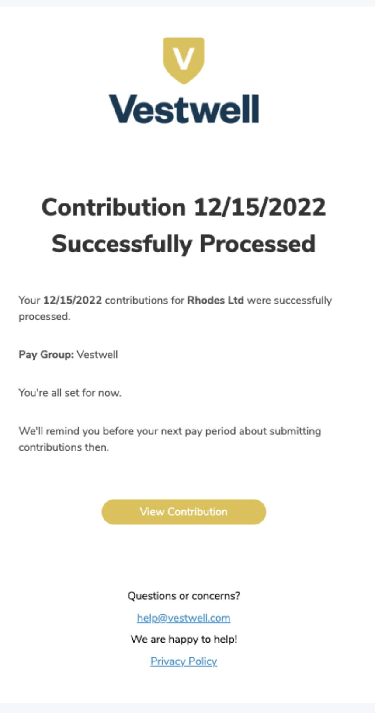Click the gold Vestwell shield logo icon
Screen dimensions: 375x713
[184, 60]
